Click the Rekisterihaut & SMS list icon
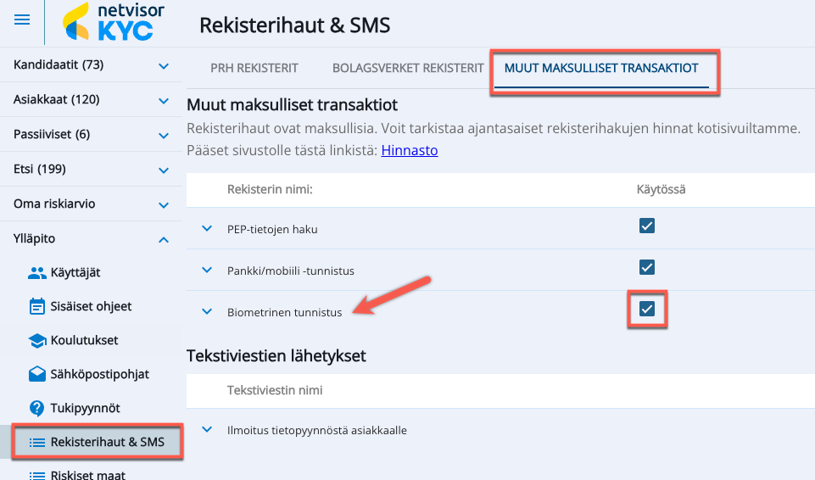Screen dimensions: 815x480 36,442
